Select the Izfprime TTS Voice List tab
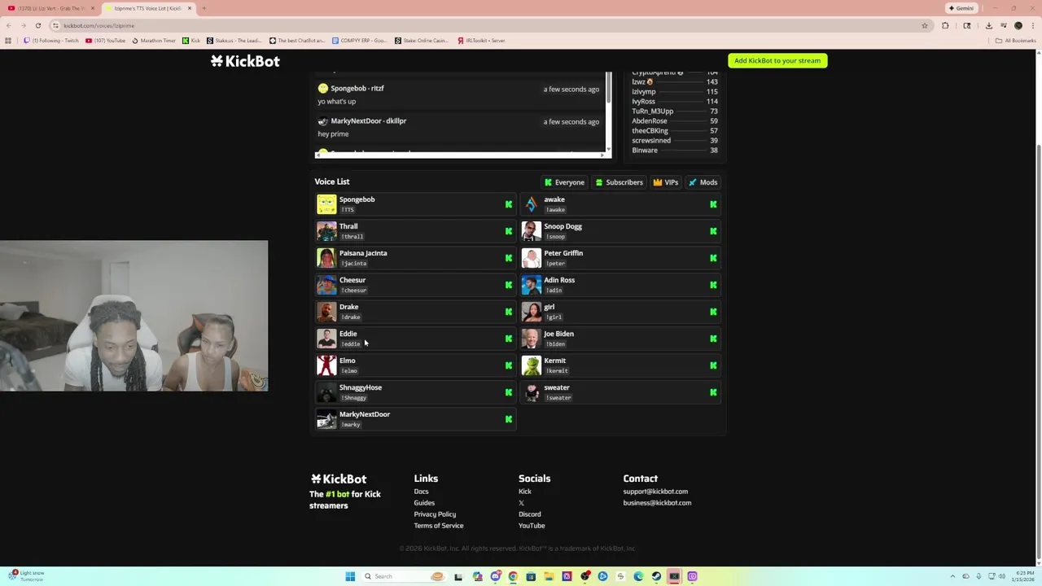This screenshot has height=586, width=1042. tap(147, 8)
